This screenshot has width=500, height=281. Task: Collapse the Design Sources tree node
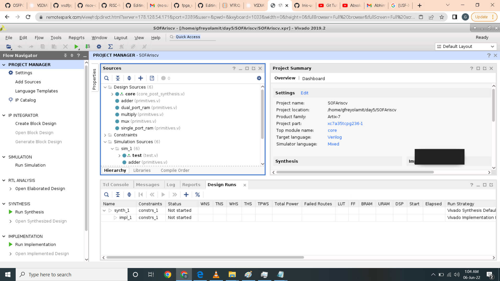point(105,87)
